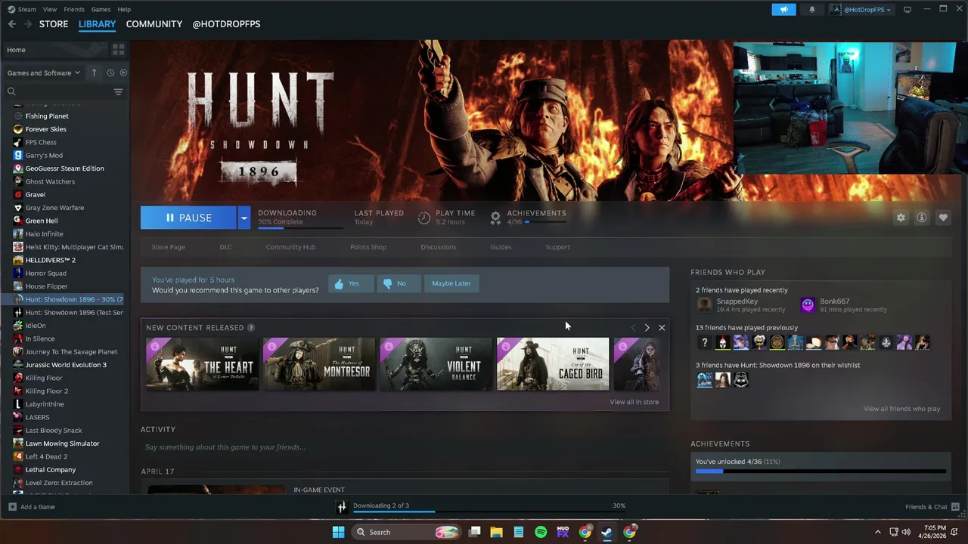Open the achievements icon beside 4/36
The height and width of the screenshot is (544, 968).
[495, 218]
